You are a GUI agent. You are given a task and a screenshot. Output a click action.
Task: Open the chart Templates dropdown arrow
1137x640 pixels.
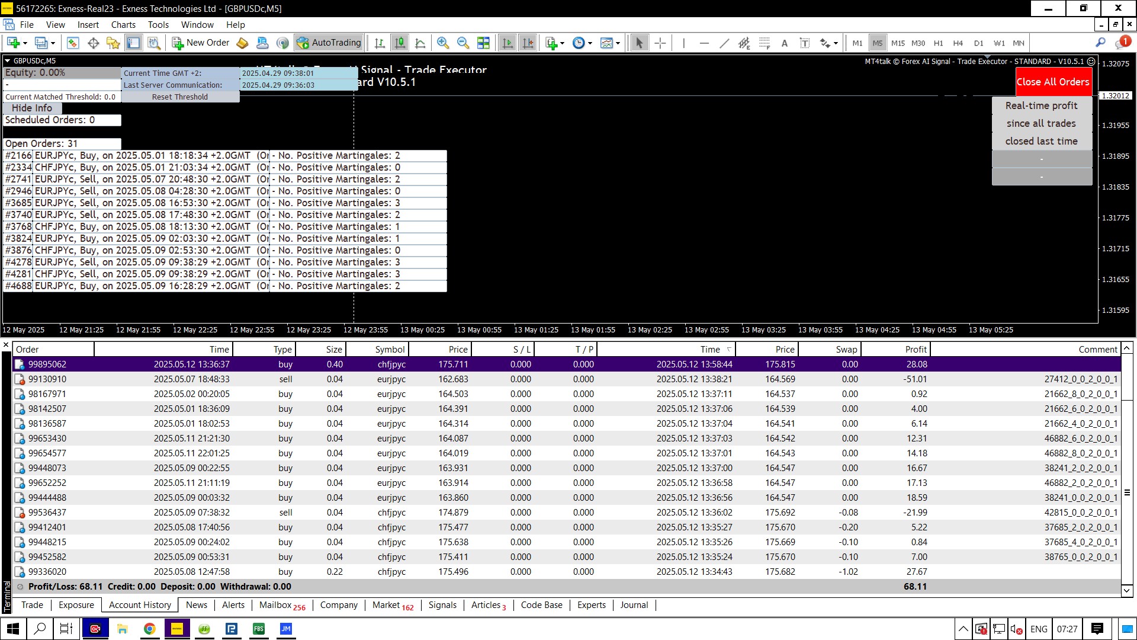(618, 43)
